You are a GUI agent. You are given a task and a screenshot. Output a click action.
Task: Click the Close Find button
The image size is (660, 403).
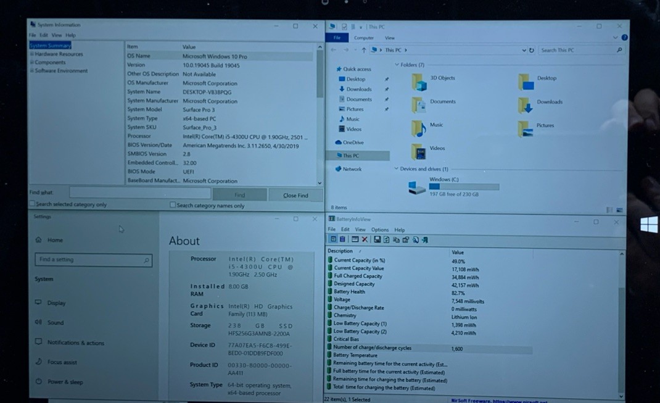tap(295, 196)
